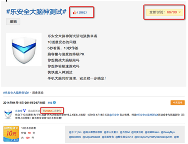Follow the @乐安全 mention in the description
Image resolution: width=188 pixels, height=144 pixels.
click(x=114, y=115)
